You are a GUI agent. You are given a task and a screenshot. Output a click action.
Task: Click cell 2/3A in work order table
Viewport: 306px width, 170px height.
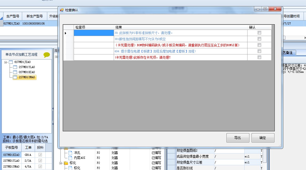click(28, 161)
